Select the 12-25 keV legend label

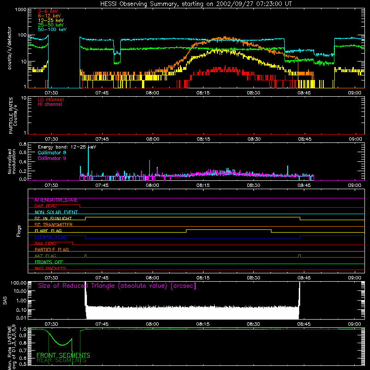point(51,20)
